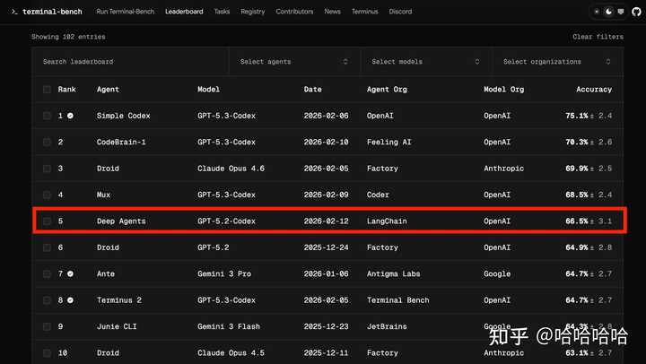Check the Ante row checkbox
Screen dimensions: 646x364
click(x=47, y=273)
